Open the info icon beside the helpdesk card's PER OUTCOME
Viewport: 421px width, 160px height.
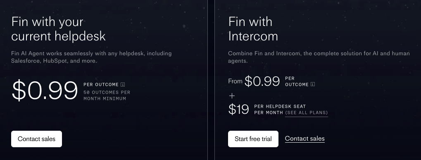[123, 85]
